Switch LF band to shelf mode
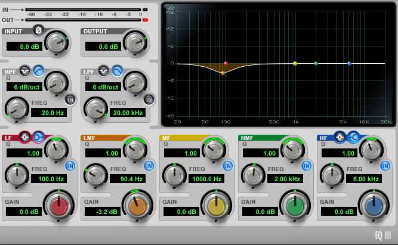The image size is (398, 245). click(38, 137)
